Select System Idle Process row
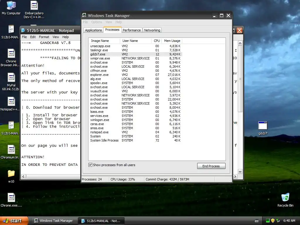This screenshot has width=300, height=225. [135, 140]
